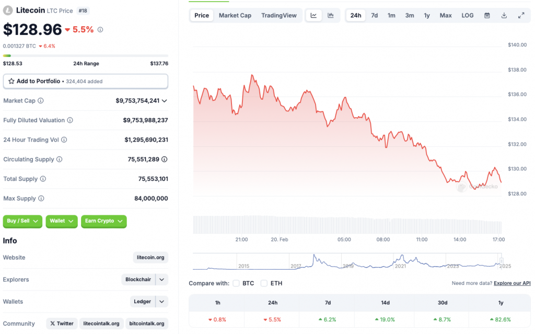The width and height of the screenshot is (535, 334).
Task: Select the Price chart tab
Action: [x=202, y=15]
